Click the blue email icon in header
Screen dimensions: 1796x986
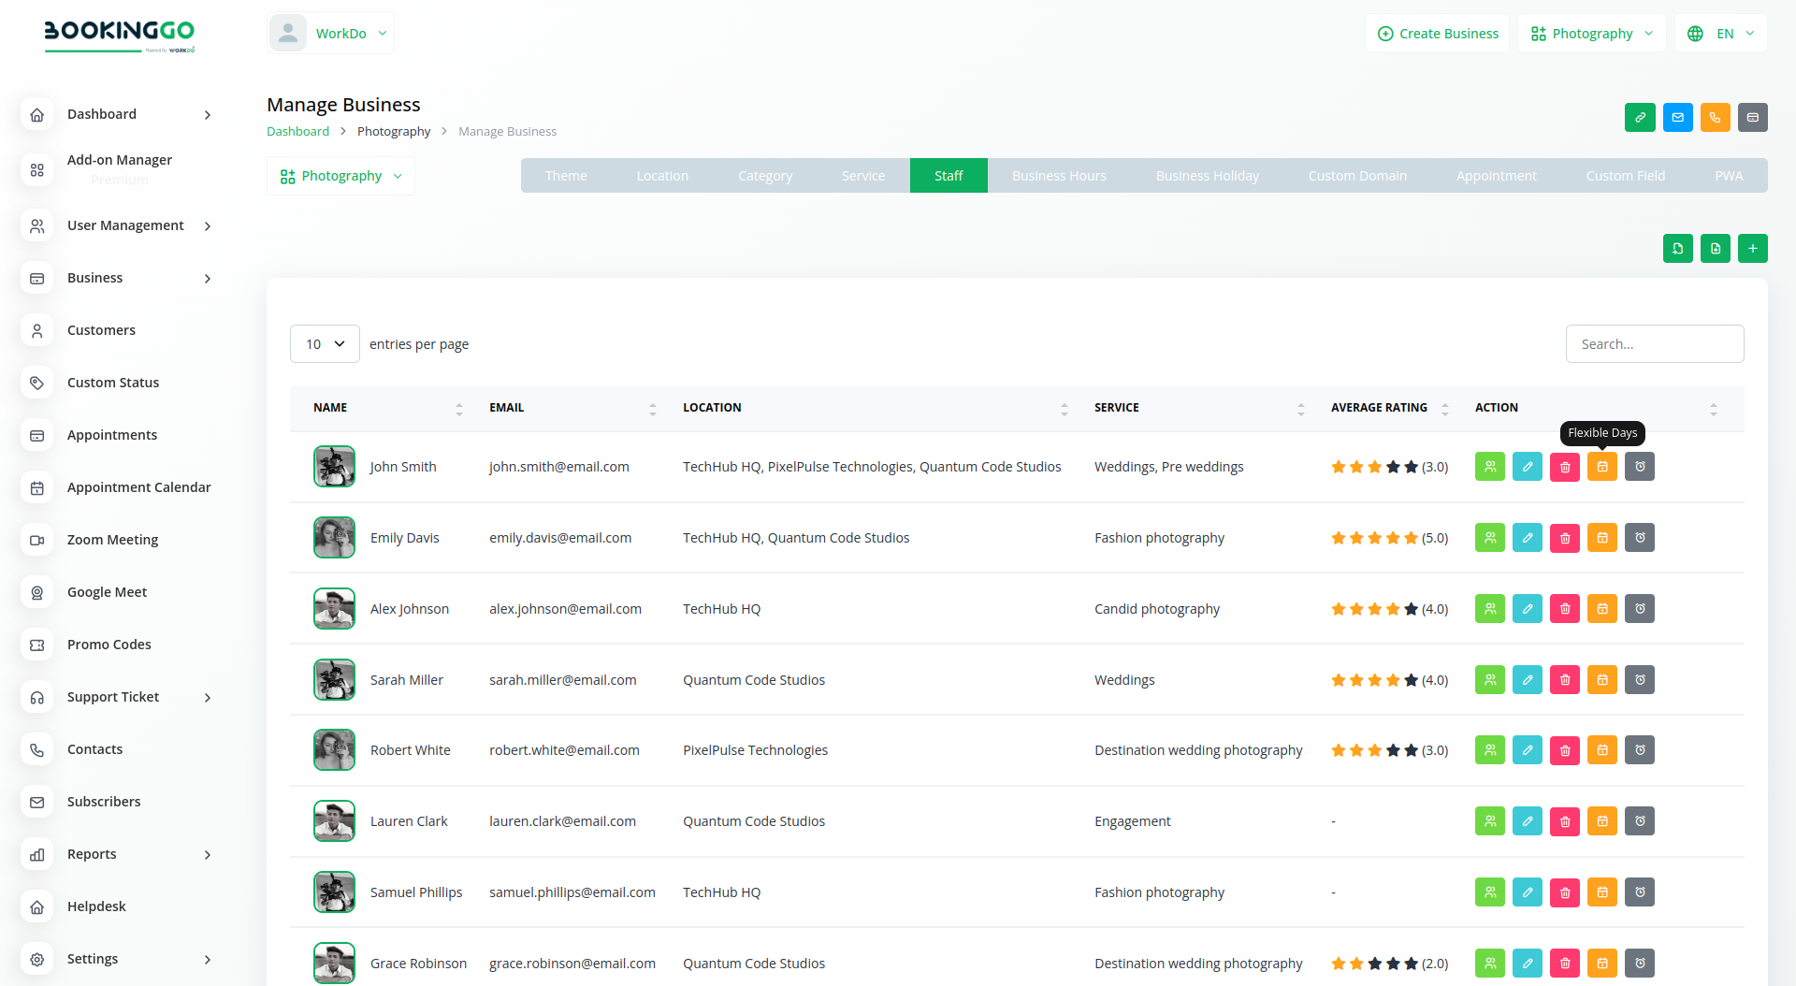coord(1677,118)
